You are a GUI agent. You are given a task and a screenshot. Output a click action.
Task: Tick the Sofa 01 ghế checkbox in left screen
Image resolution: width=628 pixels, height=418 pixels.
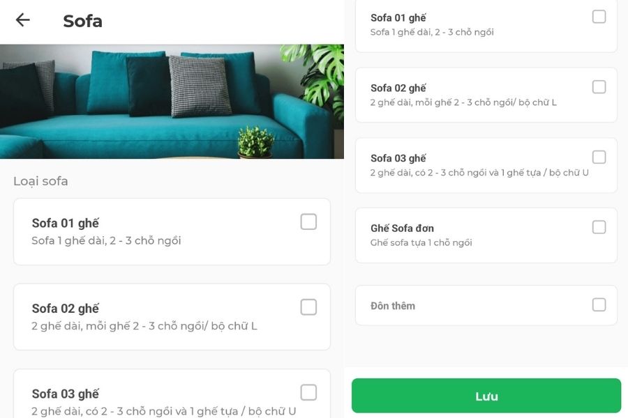coord(308,222)
